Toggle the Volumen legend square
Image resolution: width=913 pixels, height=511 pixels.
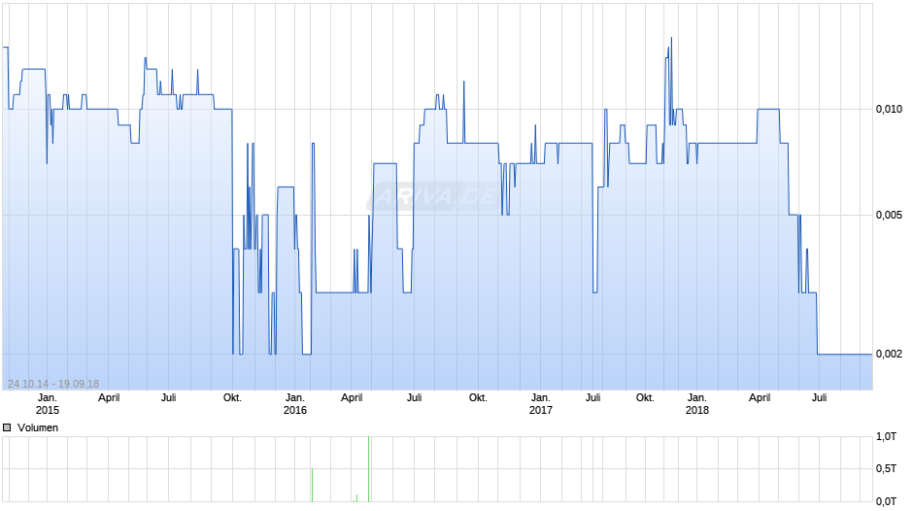point(7,427)
